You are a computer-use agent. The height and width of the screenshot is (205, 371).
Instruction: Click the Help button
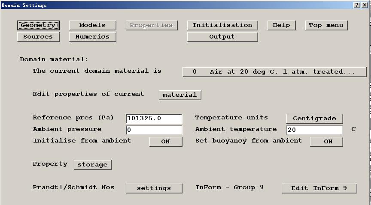(x=281, y=25)
